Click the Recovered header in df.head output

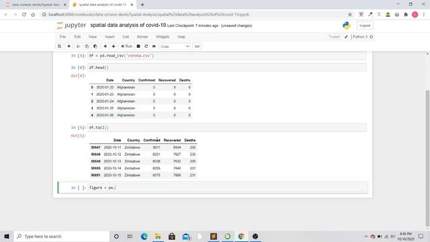pyautogui.click(x=167, y=80)
